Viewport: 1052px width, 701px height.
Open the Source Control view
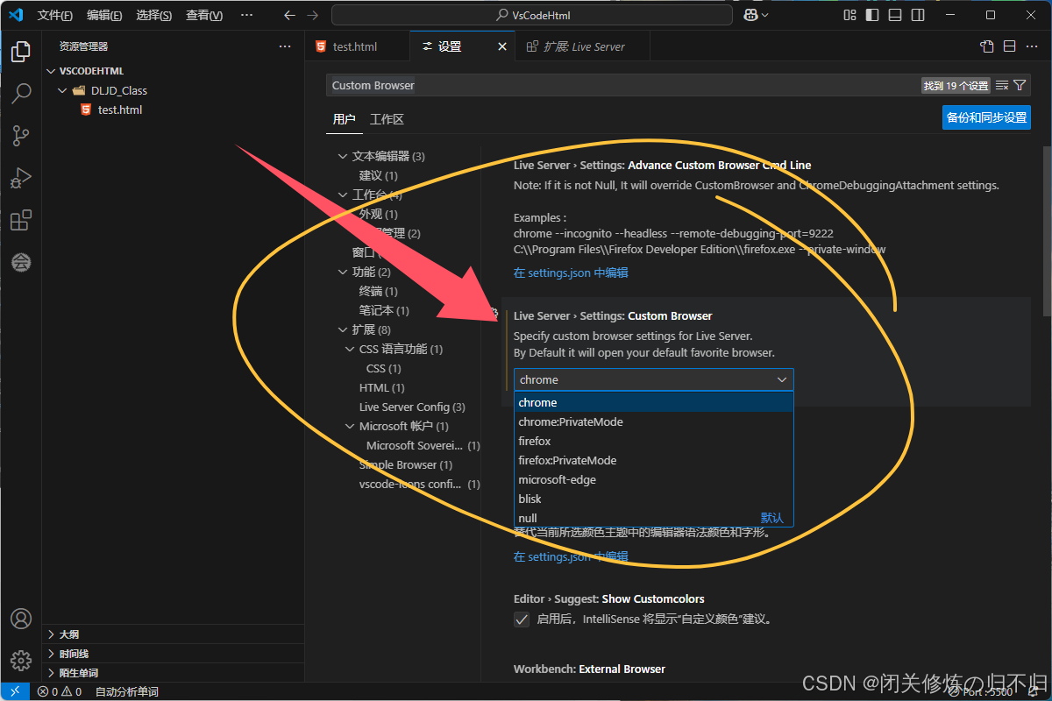click(x=21, y=135)
